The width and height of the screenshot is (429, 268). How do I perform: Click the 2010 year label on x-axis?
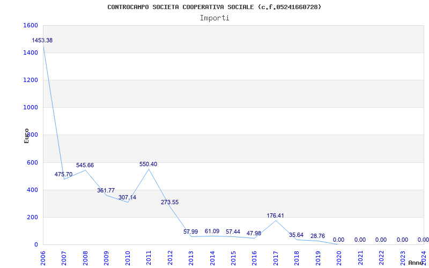click(128, 258)
